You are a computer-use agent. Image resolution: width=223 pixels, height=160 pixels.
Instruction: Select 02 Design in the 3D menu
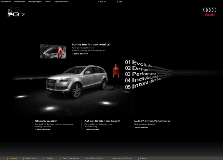click(x=137, y=69)
